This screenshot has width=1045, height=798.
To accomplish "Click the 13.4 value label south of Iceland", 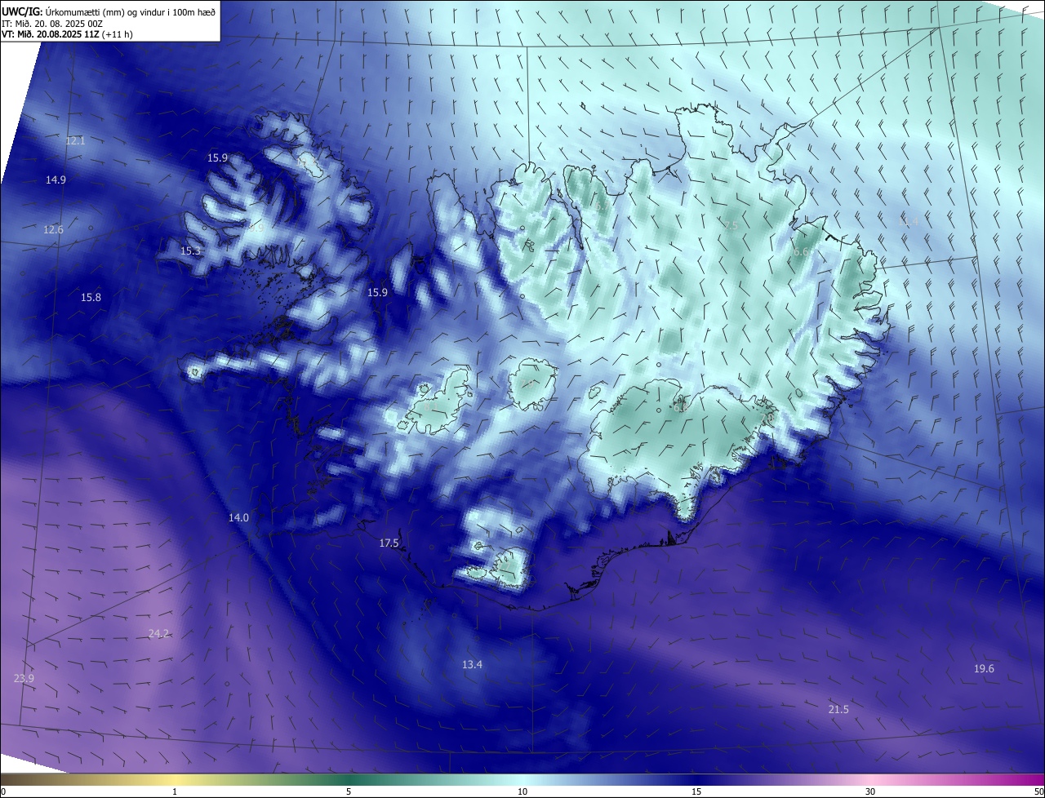I will tap(472, 665).
